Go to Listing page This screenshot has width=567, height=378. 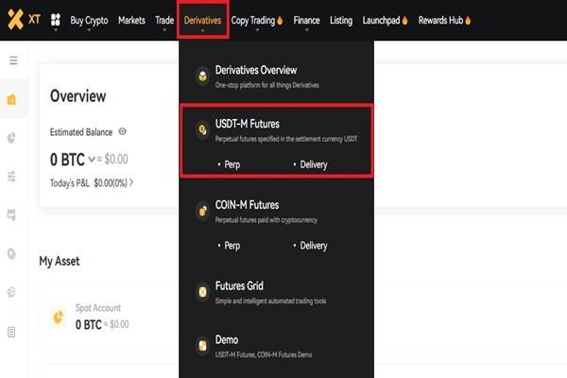pos(341,21)
